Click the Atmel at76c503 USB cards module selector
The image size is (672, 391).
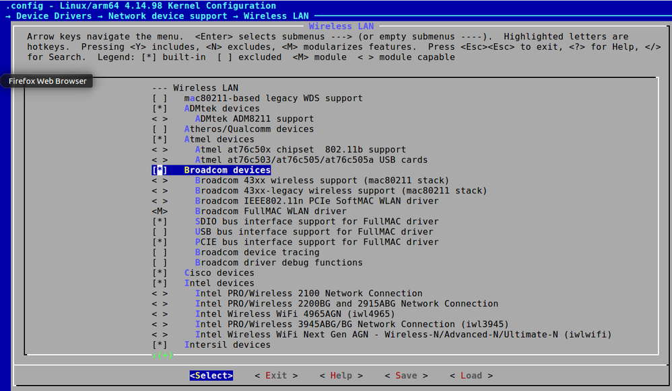point(160,160)
